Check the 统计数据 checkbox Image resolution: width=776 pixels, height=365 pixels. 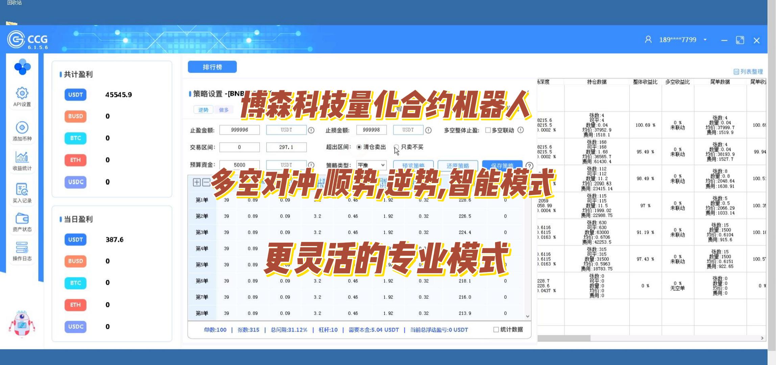click(x=496, y=330)
